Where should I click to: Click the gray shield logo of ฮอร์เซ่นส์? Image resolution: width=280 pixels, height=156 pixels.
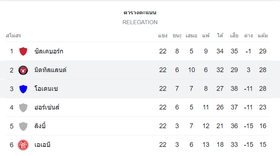point(23,107)
